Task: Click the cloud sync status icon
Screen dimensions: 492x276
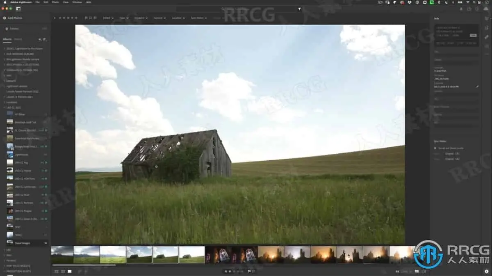Action: [486, 9]
